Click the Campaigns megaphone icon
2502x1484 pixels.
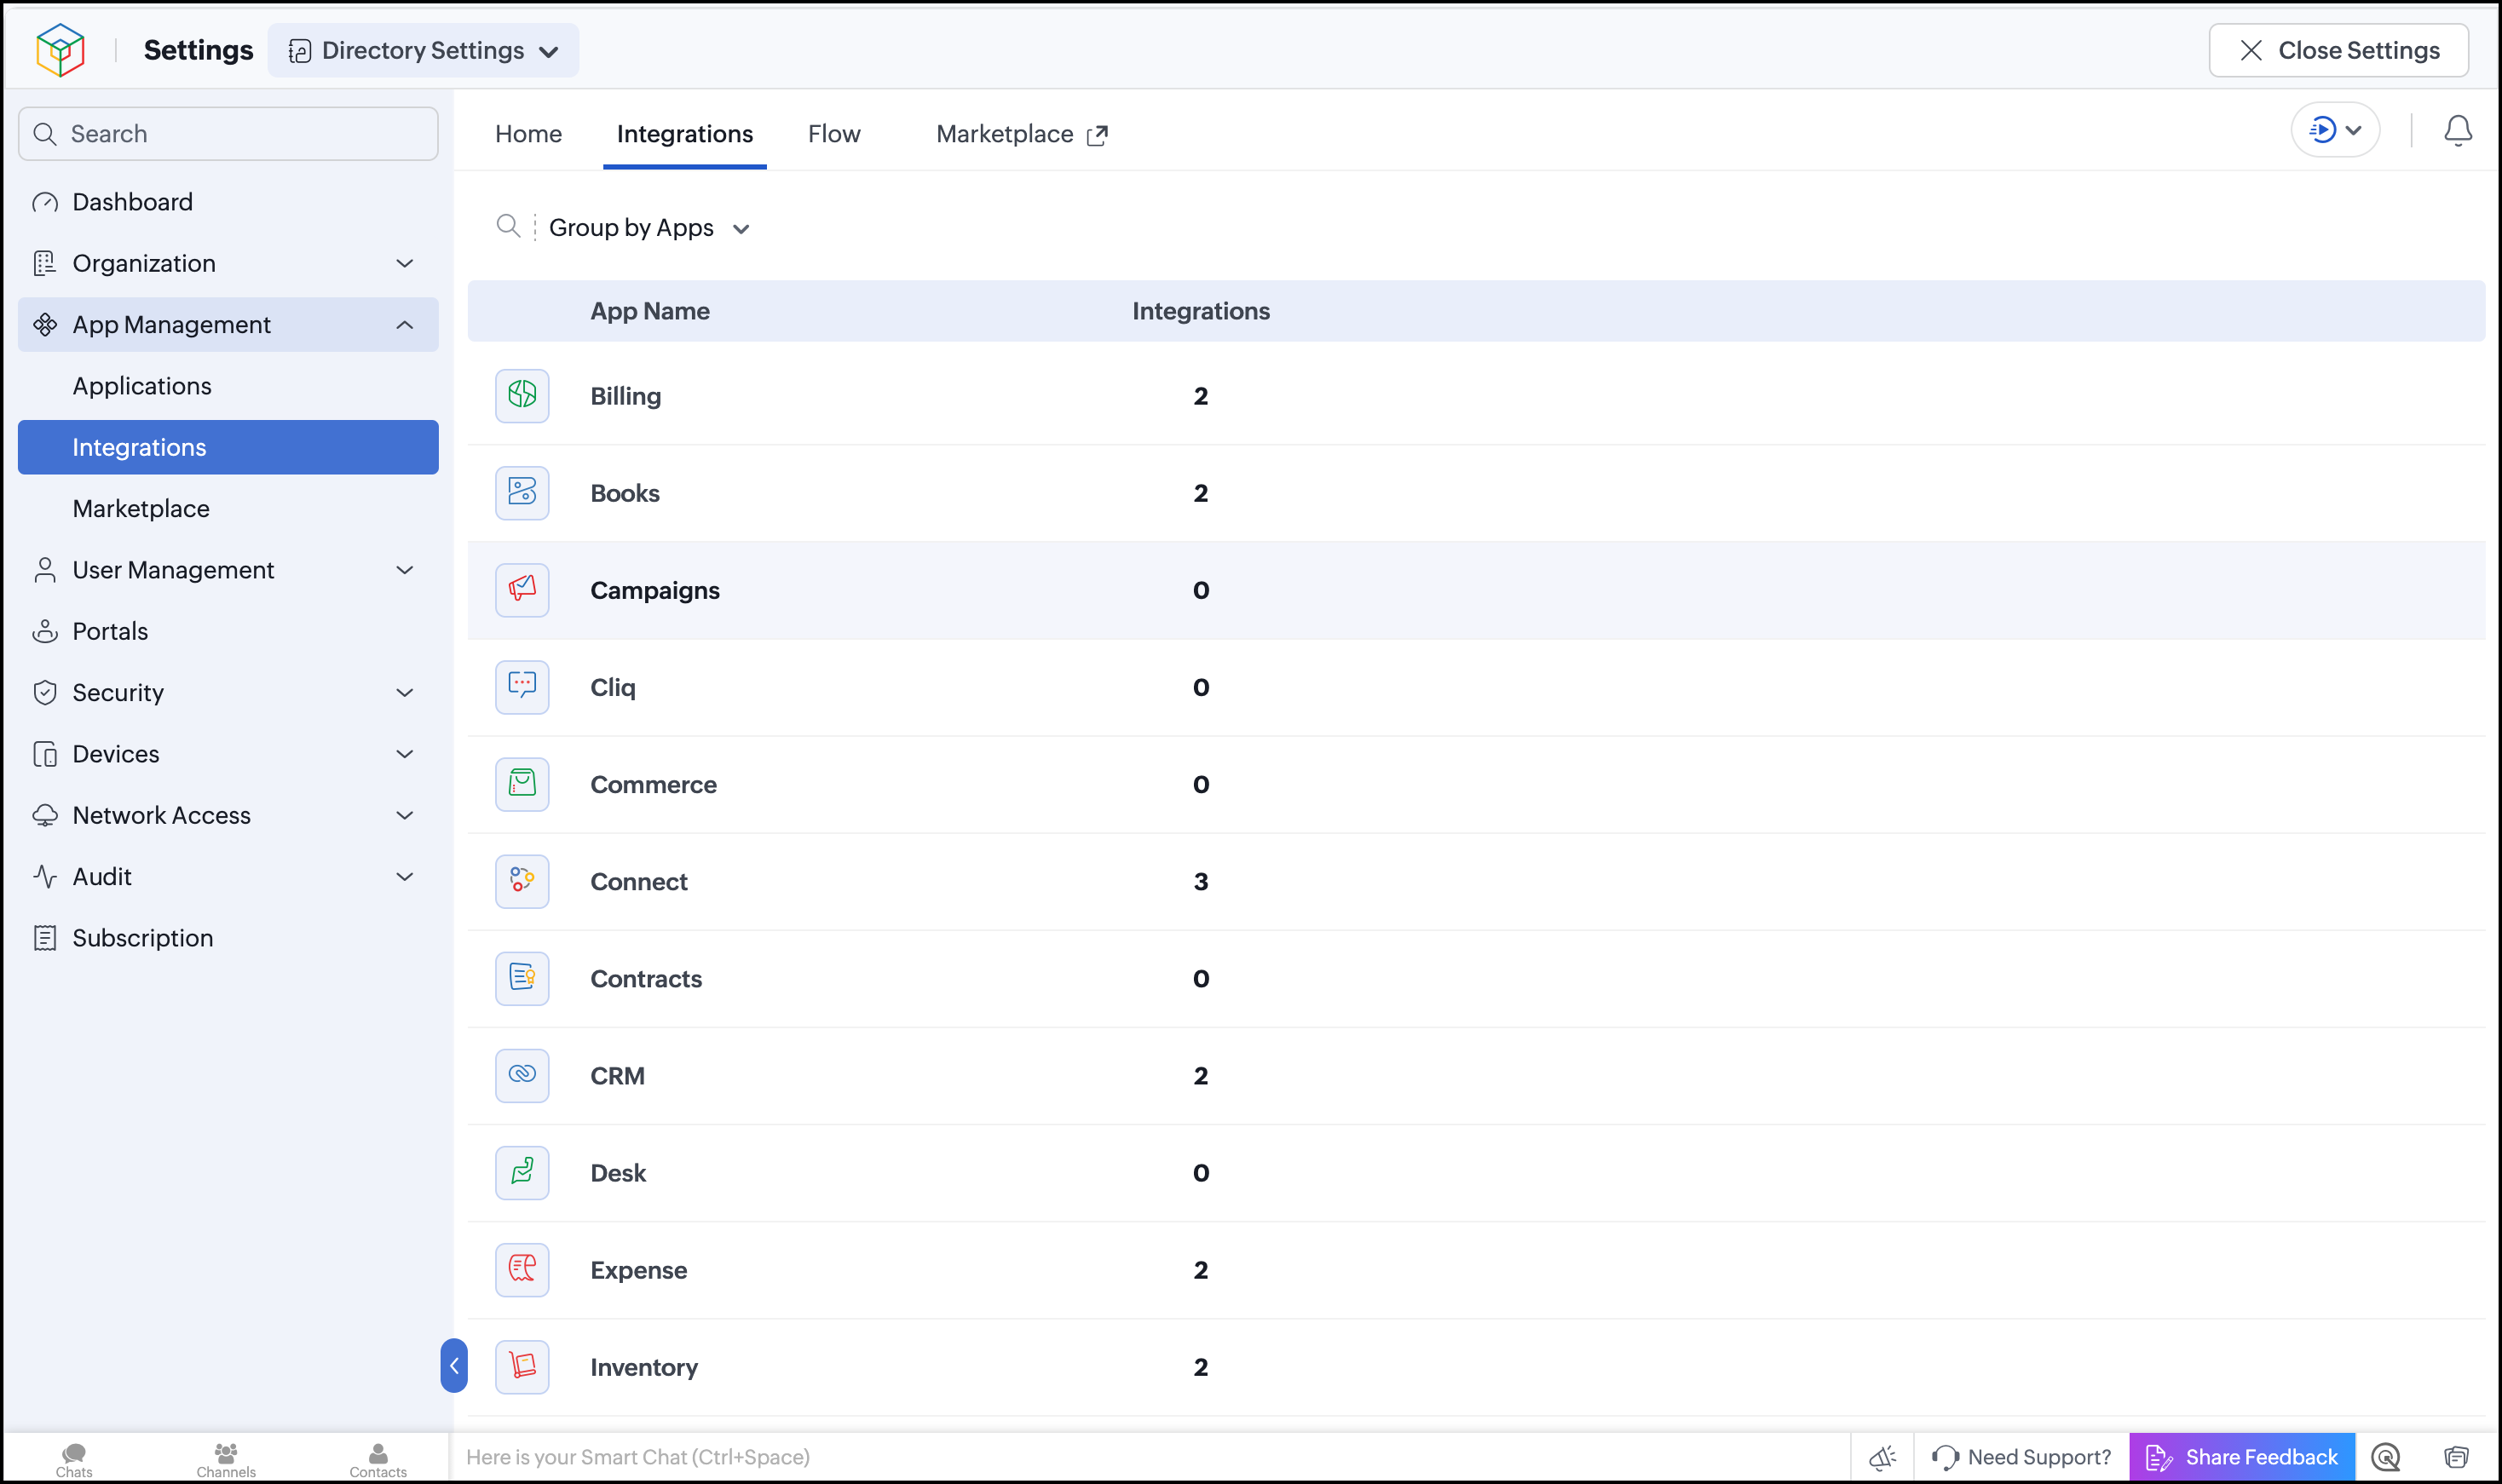[522, 589]
